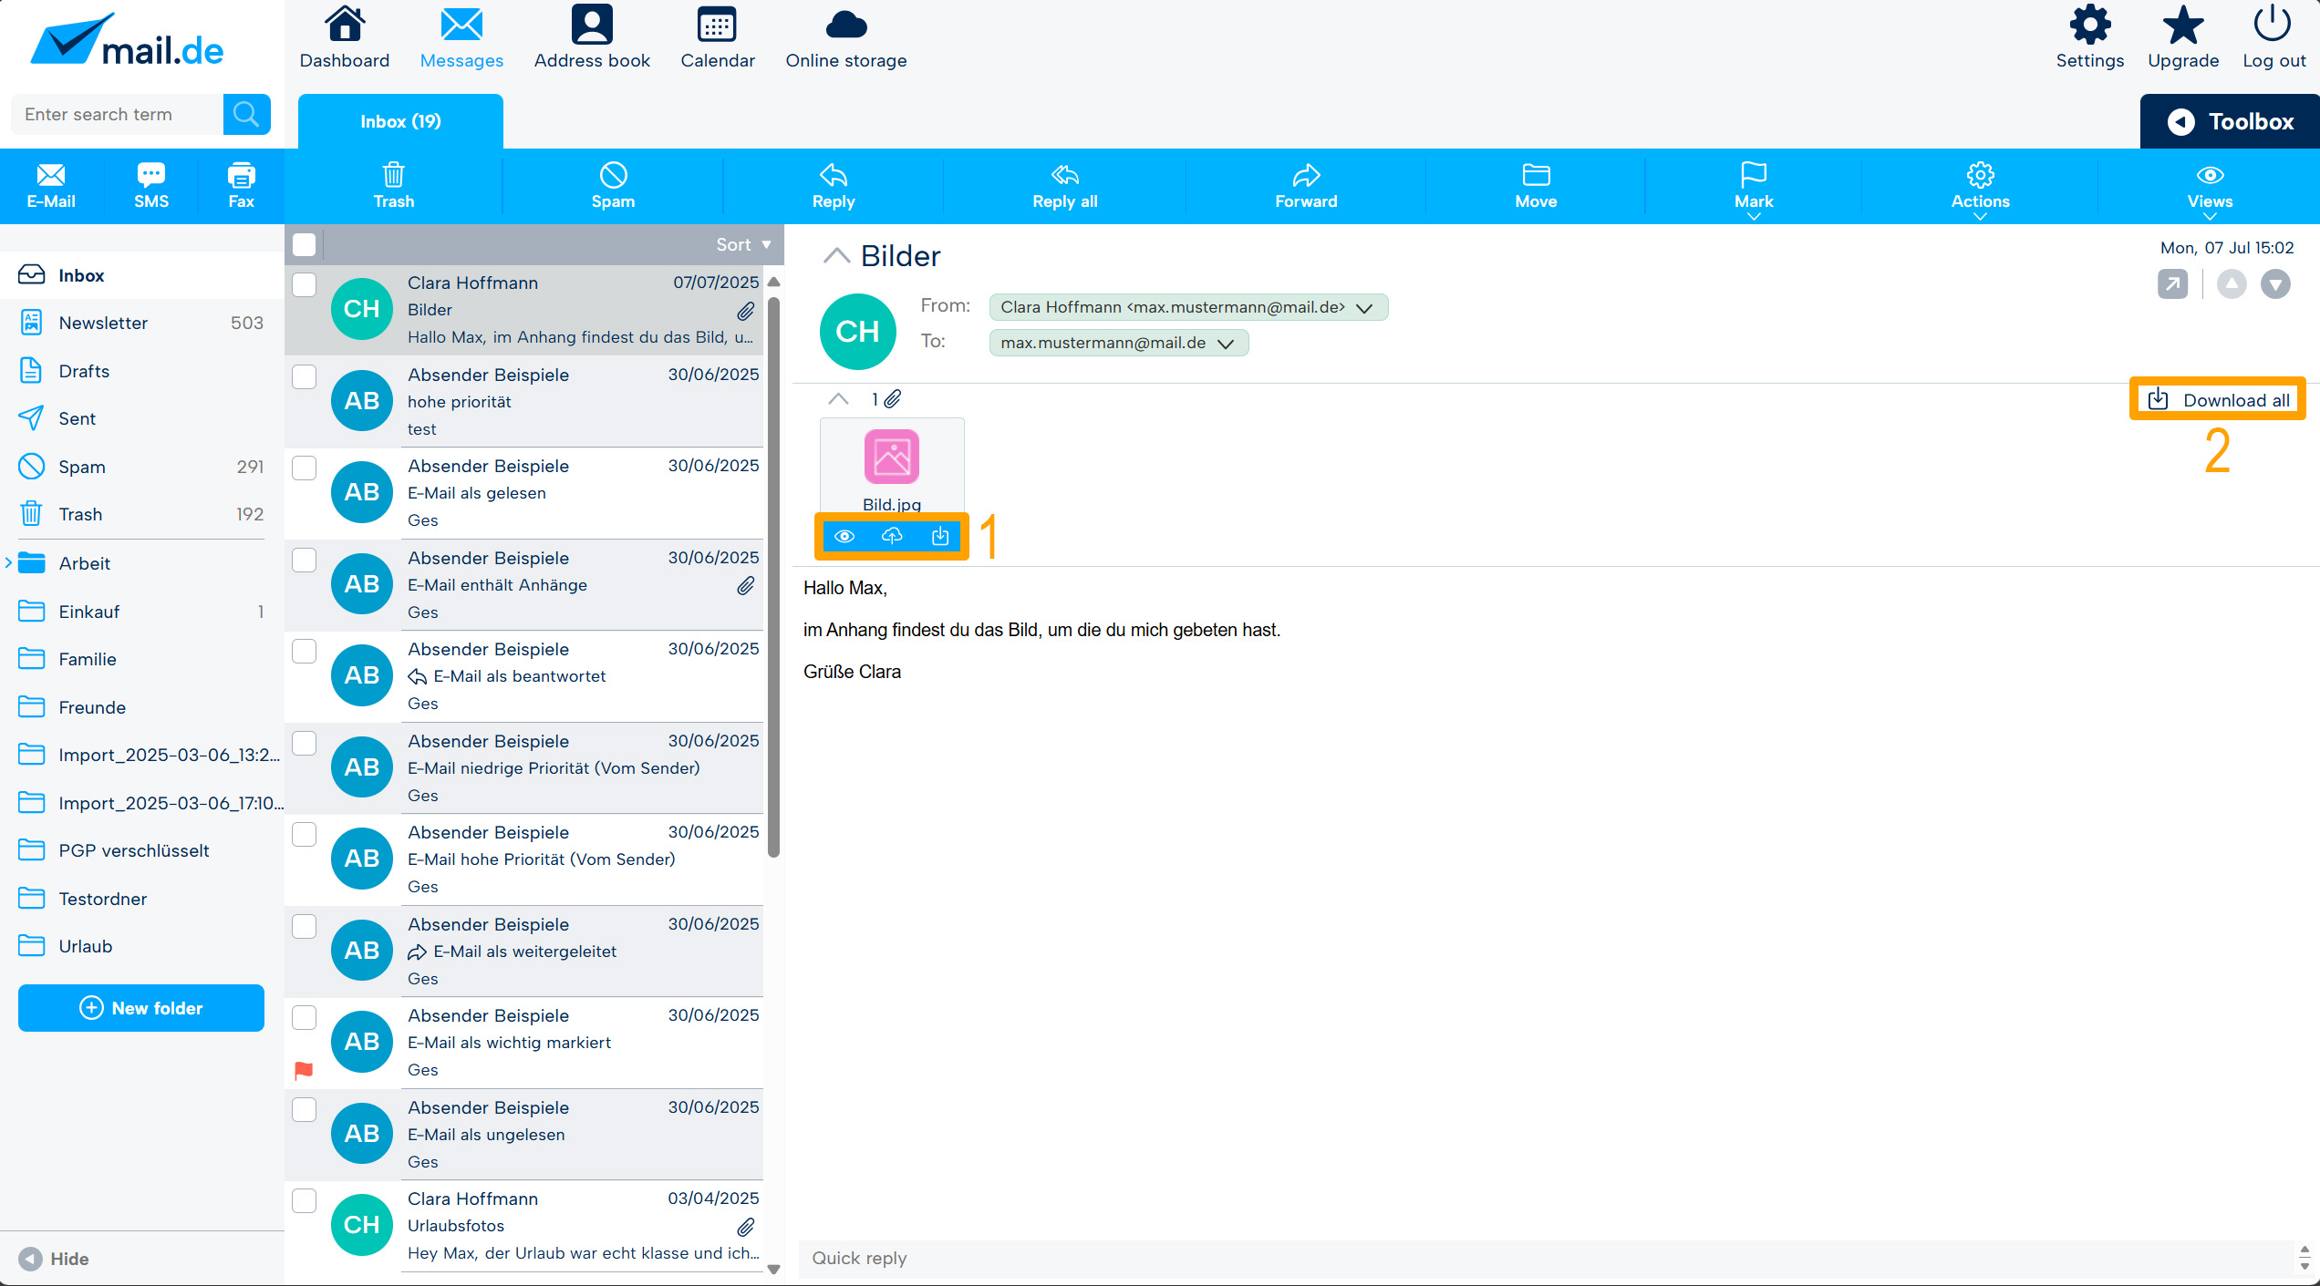Image resolution: width=2320 pixels, height=1286 pixels.
Task: Open the Address book
Action: [592, 37]
